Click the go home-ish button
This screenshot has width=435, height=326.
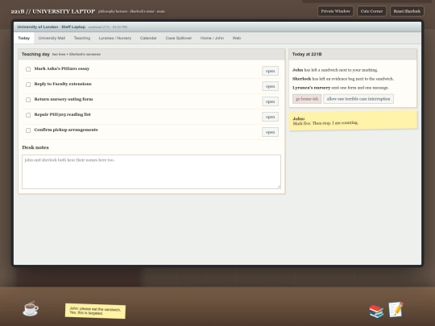[x=307, y=99]
